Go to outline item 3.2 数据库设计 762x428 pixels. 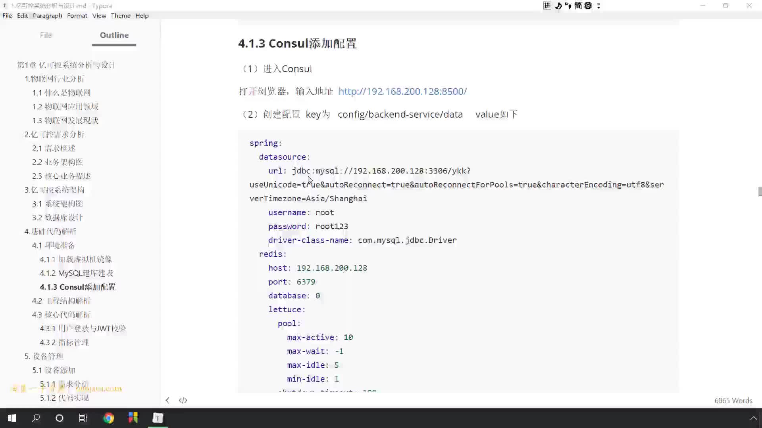[x=58, y=218]
